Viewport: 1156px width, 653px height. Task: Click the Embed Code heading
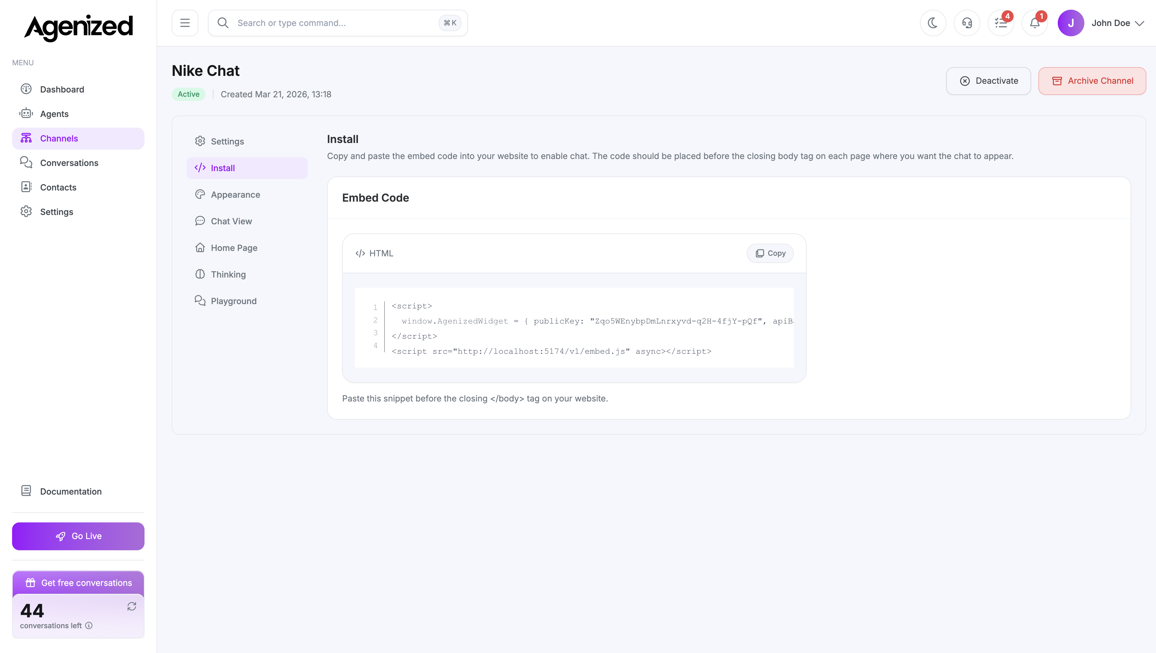pos(376,198)
